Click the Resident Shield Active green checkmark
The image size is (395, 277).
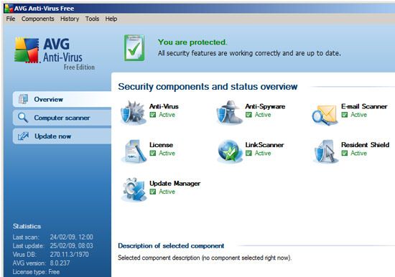(x=345, y=153)
